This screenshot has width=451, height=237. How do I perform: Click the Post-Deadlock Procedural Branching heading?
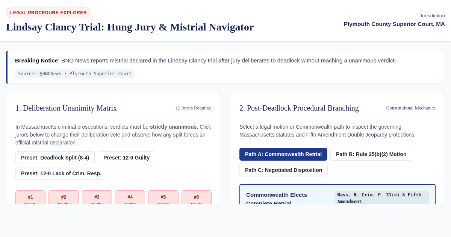(x=299, y=108)
